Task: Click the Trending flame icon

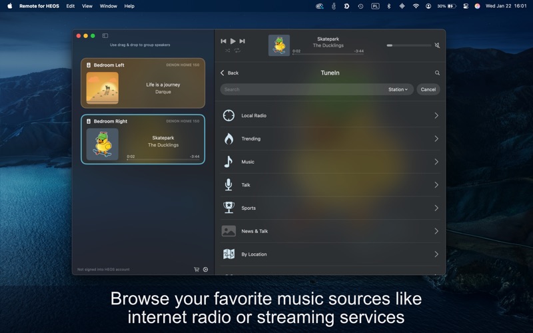Action: [229, 139]
